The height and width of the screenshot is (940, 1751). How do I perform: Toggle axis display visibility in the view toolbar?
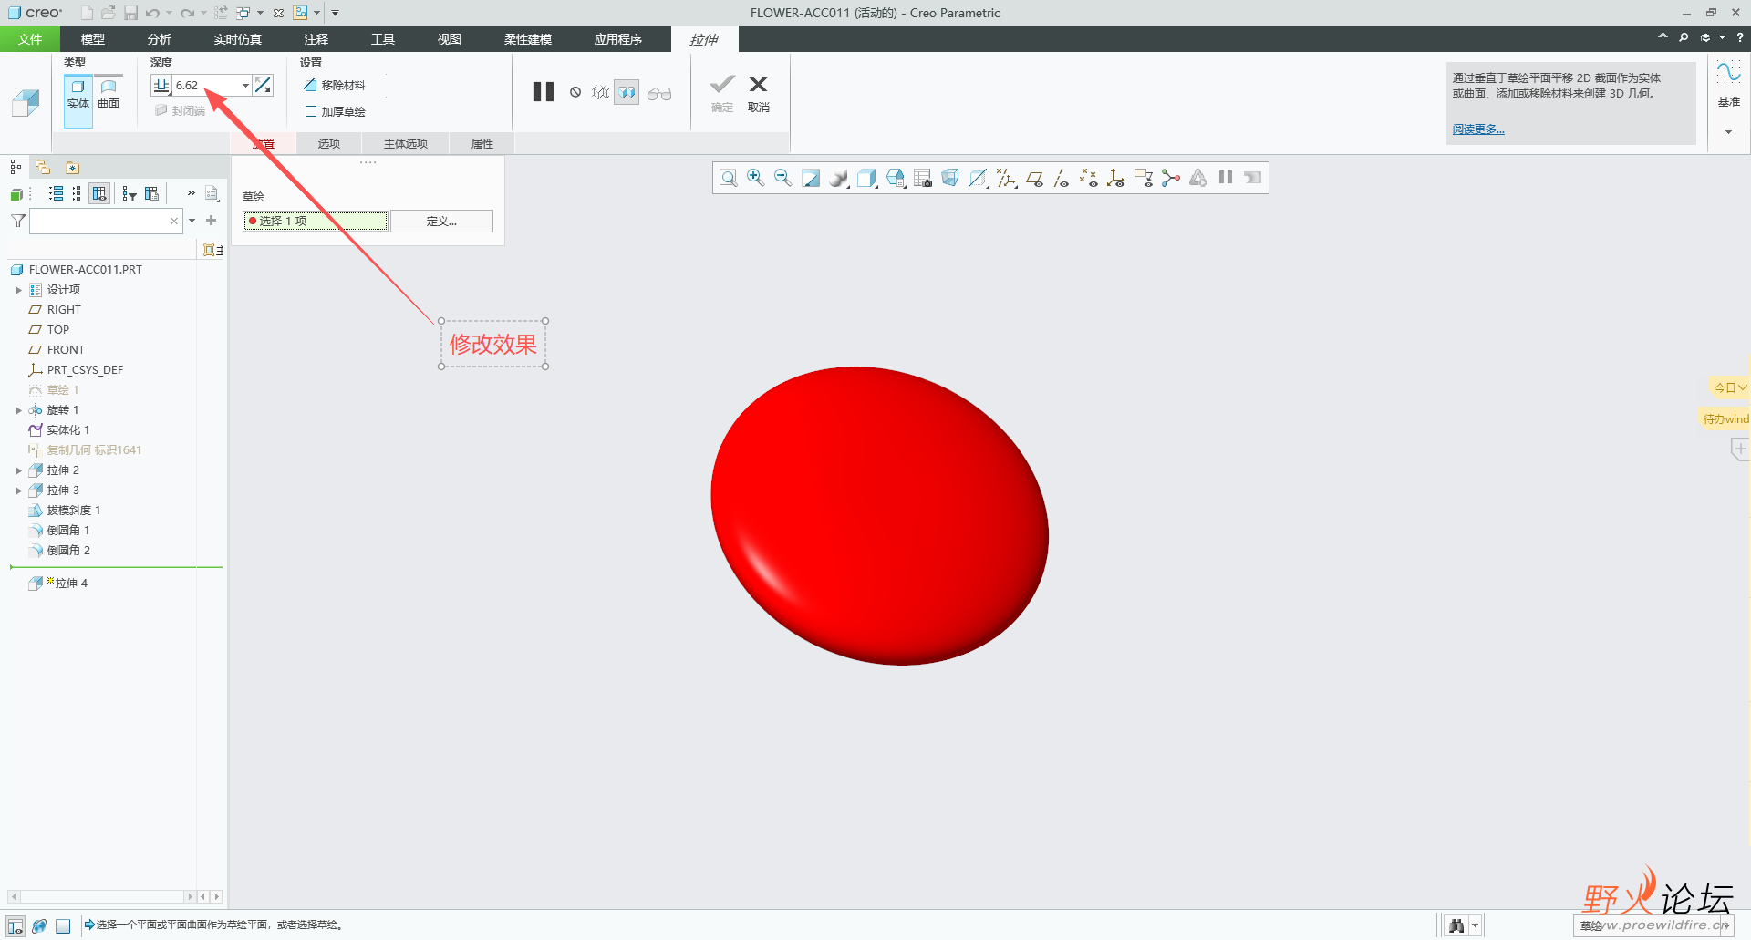(1061, 179)
